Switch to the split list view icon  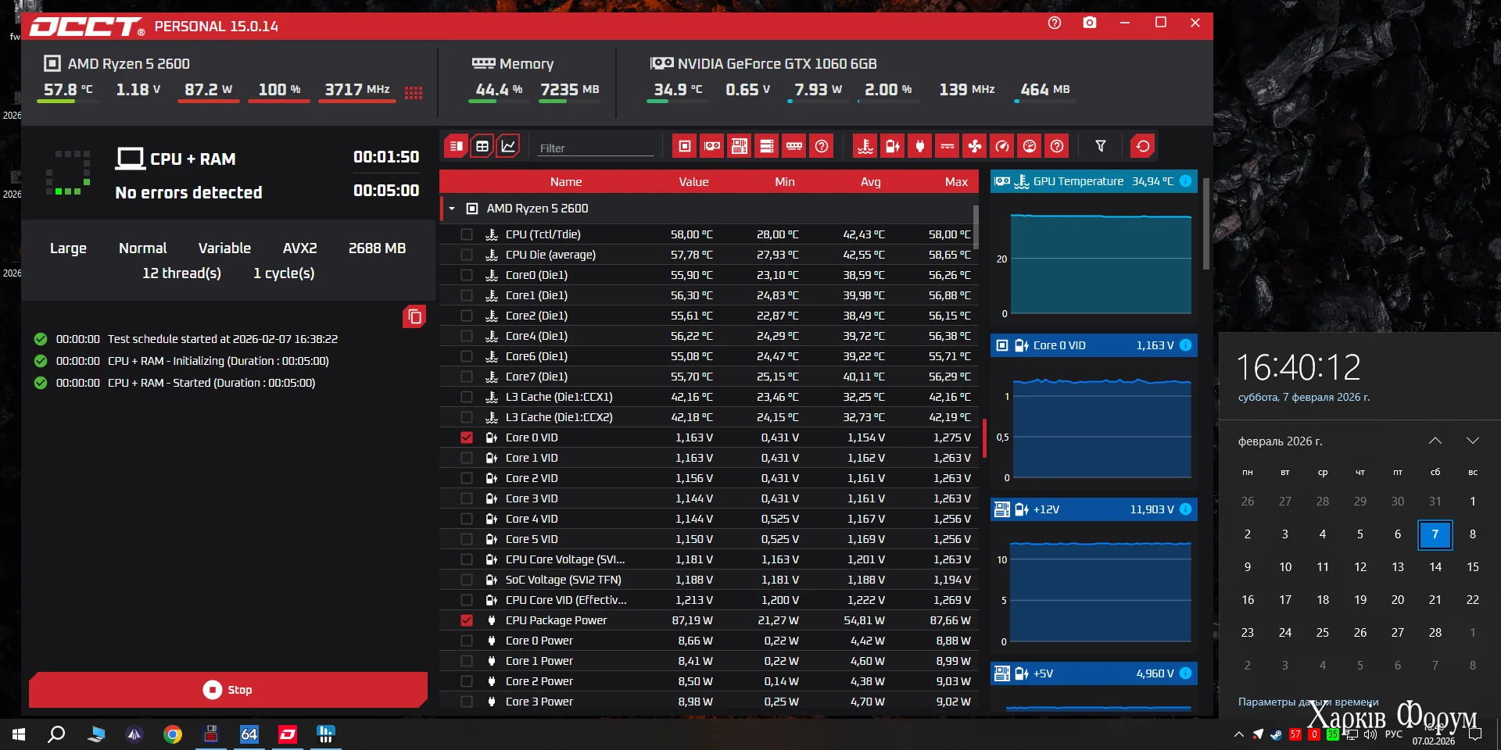tap(457, 146)
